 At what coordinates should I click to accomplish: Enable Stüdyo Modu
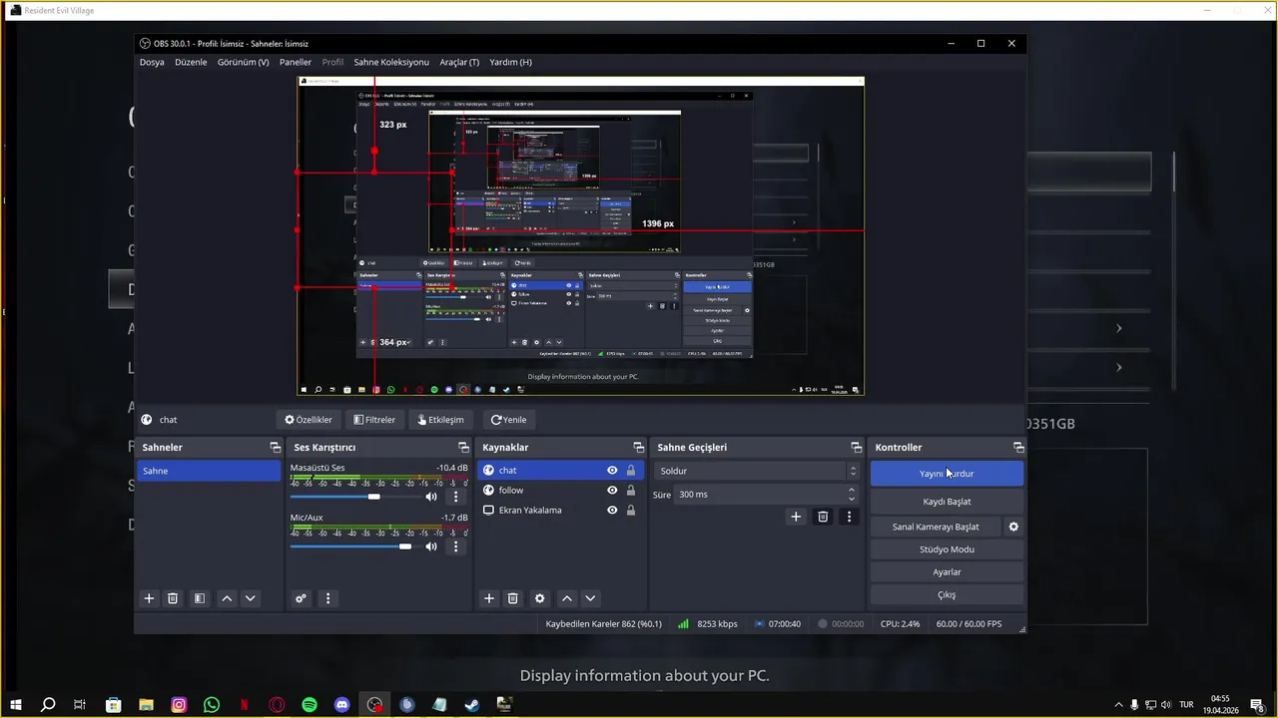point(947,549)
